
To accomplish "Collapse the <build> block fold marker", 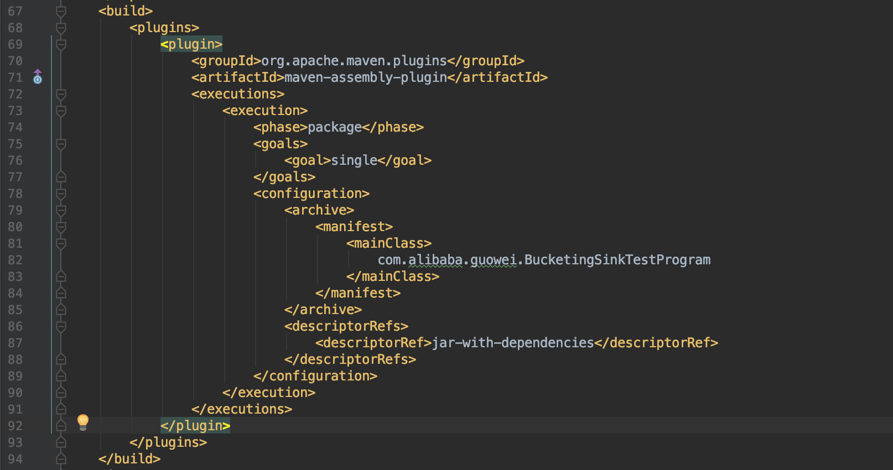I will click(x=61, y=11).
